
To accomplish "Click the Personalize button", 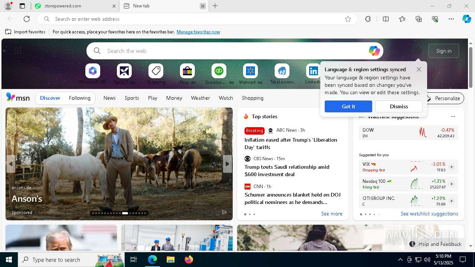I will pos(444,98).
